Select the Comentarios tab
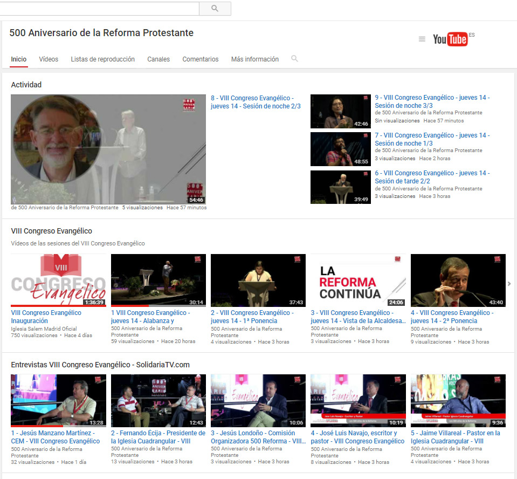 coord(200,59)
